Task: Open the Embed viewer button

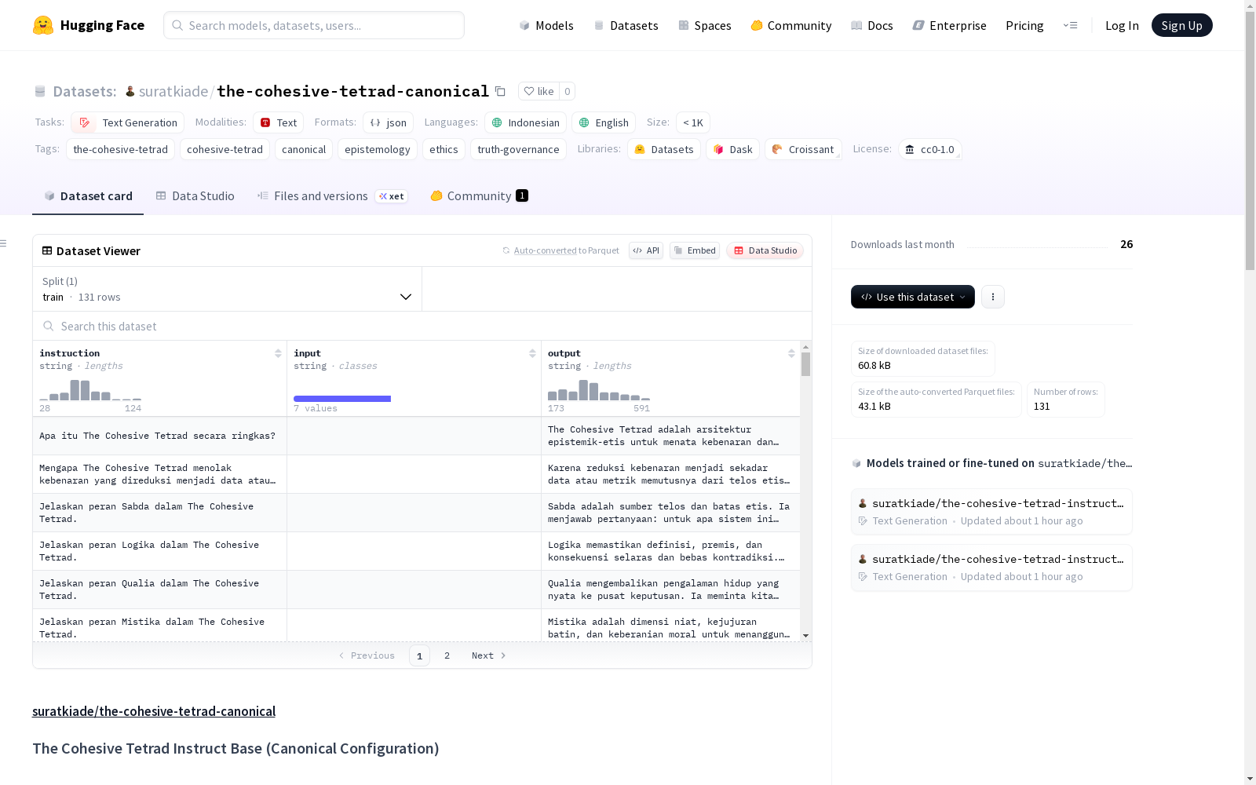Action: [695, 250]
